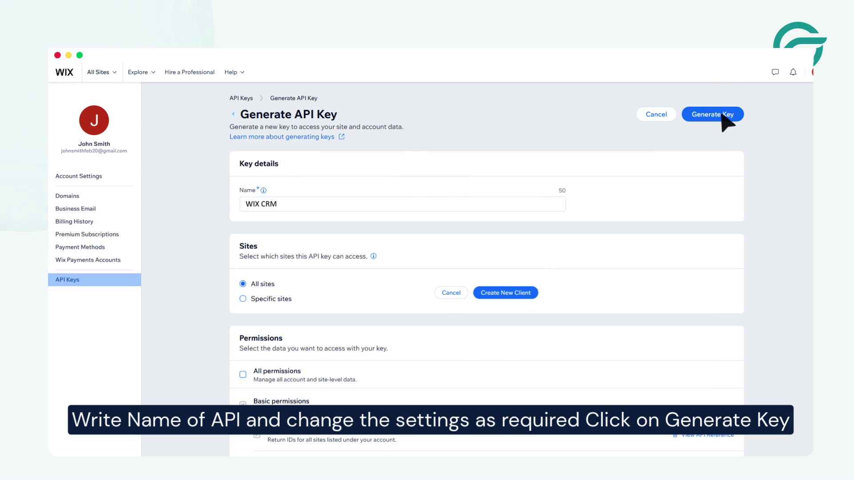Click the Sites info icon
Screen dimensions: 854x480
click(x=374, y=256)
